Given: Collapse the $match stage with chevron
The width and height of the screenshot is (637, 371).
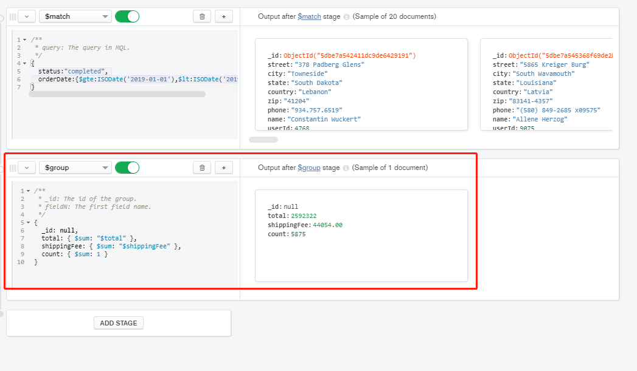Looking at the screenshot, I should coord(27,16).
